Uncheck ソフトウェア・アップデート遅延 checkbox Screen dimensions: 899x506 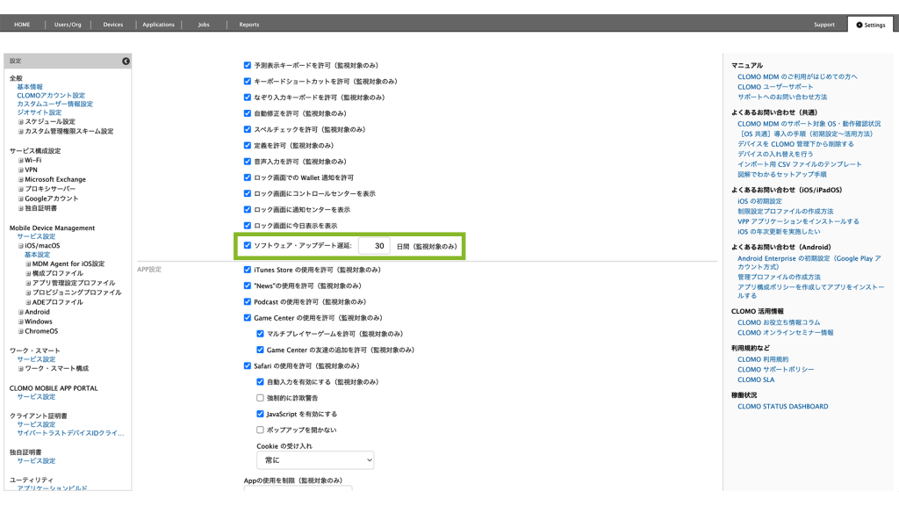point(248,246)
